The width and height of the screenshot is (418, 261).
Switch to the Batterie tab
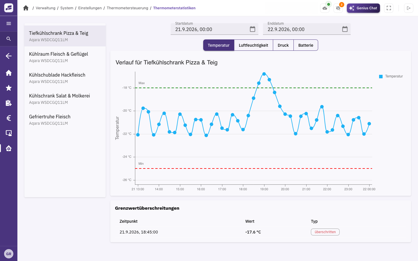pos(306,45)
